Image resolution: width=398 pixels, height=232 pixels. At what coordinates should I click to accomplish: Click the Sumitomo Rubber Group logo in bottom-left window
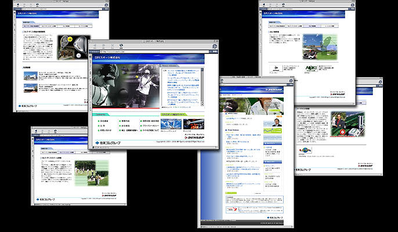pos(46,200)
